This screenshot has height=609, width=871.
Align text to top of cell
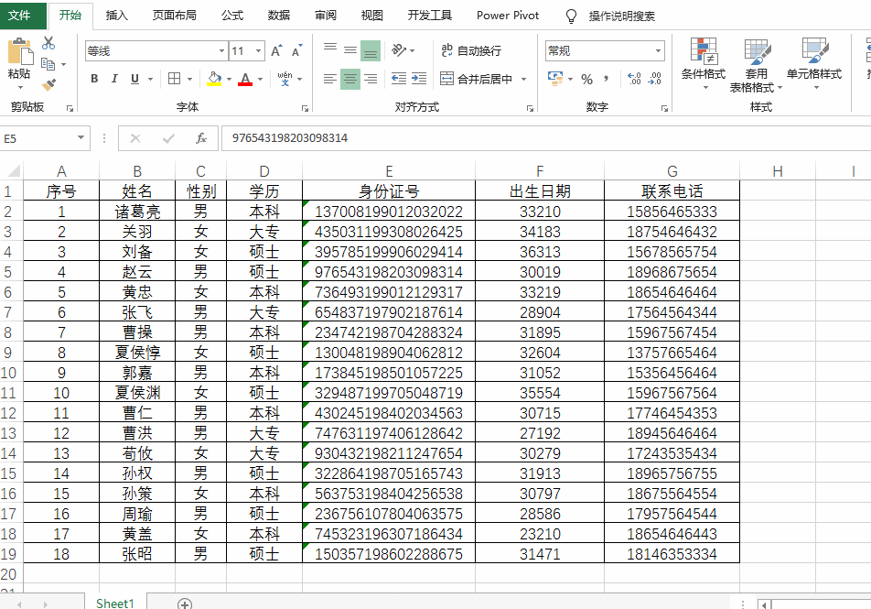click(x=330, y=50)
